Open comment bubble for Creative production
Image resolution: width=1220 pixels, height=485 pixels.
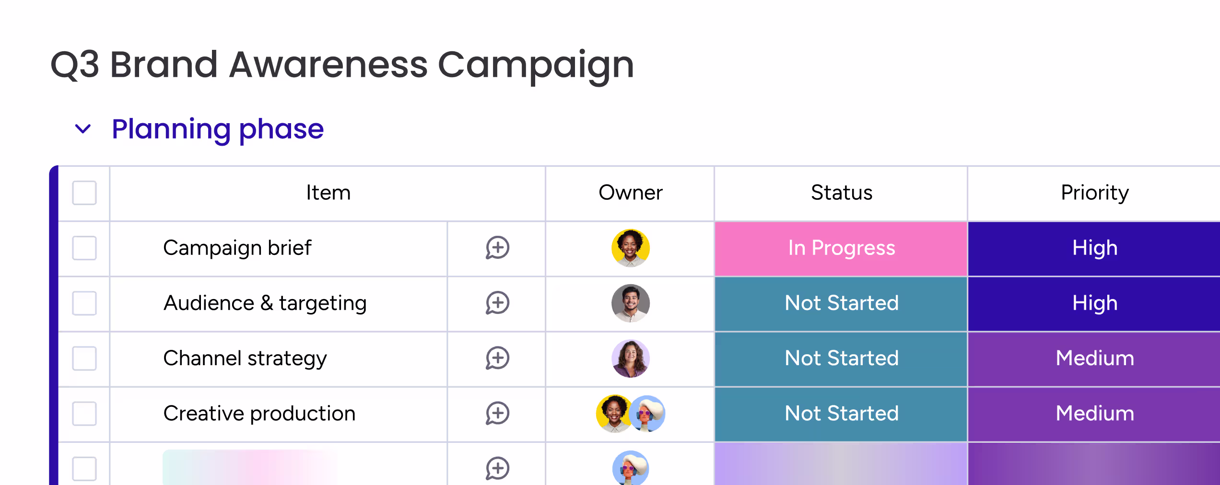pyautogui.click(x=497, y=413)
